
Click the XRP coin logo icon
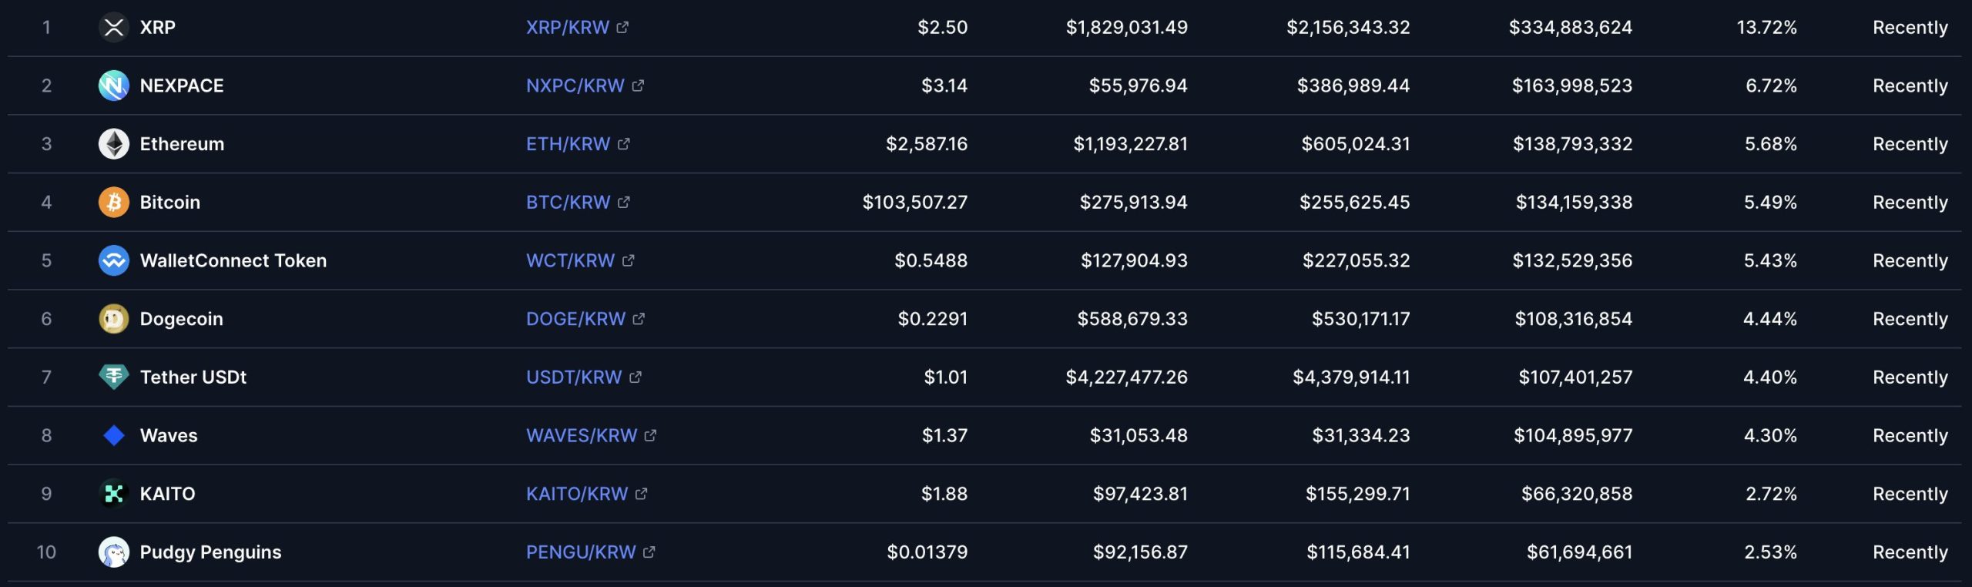(113, 28)
